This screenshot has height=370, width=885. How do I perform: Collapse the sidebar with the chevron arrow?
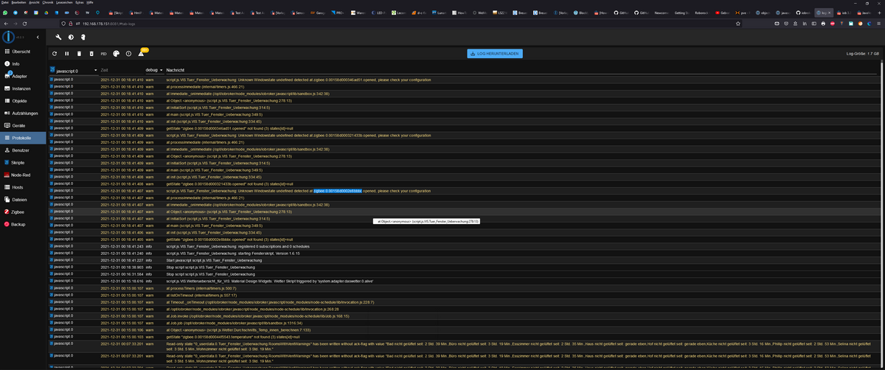coord(38,37)
